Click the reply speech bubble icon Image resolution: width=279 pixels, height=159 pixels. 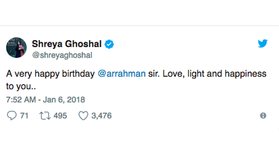[x=11, y=116]
